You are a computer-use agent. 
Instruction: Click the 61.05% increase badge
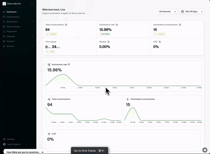coord(105,34)
